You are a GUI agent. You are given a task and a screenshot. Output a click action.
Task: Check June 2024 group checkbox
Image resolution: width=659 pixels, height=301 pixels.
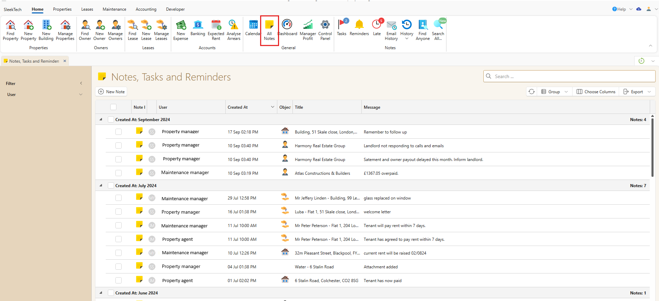point(111,293)
